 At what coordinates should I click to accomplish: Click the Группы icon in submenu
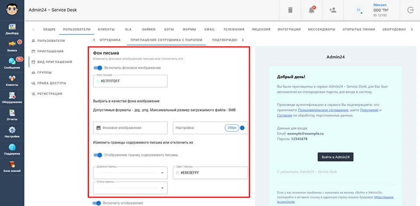tap(33, 73)
